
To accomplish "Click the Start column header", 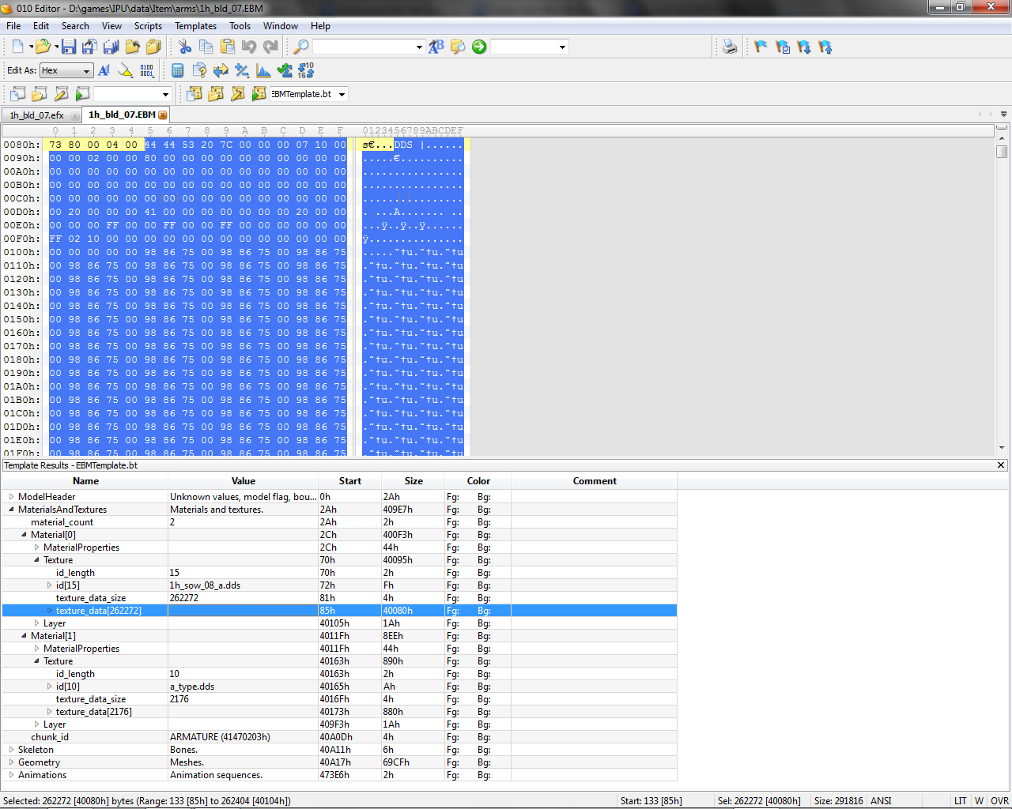I will pos(349,481).
